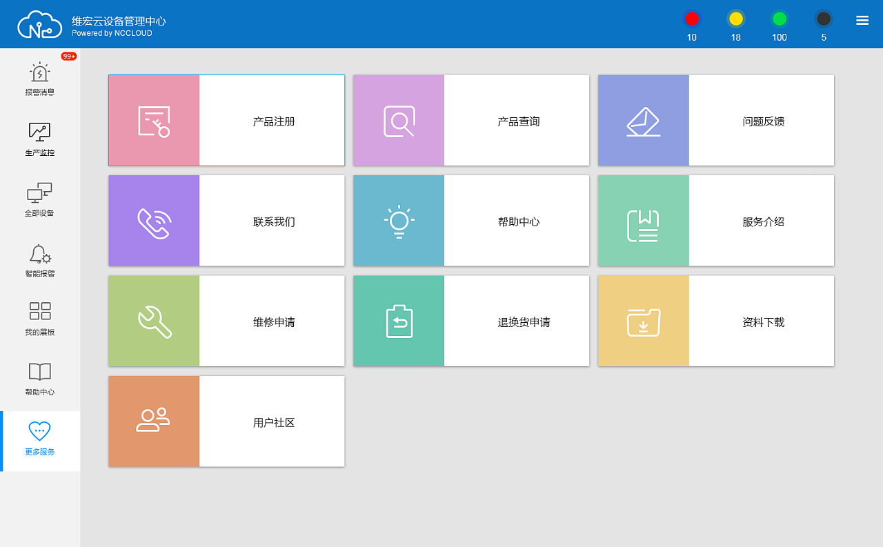Click the count 5 under dark dot
The height and width of the screenshot is (547, 883).
pyautogui.click(x=824, y=37)
